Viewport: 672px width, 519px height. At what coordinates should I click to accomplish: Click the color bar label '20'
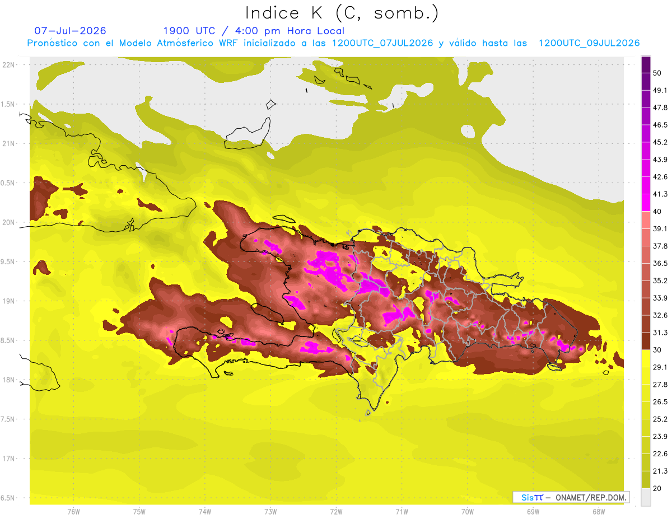659,488
